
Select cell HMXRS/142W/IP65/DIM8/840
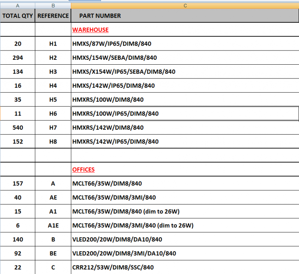coord(185,141)
